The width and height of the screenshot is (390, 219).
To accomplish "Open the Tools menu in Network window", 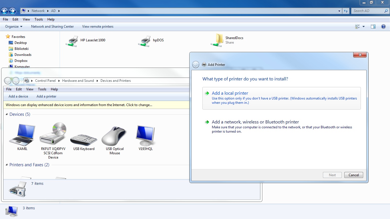I will tap(39, 19).
